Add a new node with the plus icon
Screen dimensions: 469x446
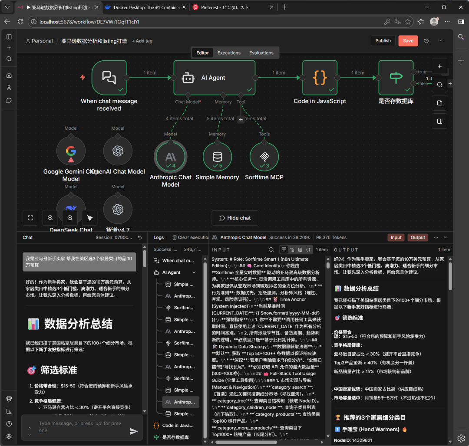coord(439,66)
